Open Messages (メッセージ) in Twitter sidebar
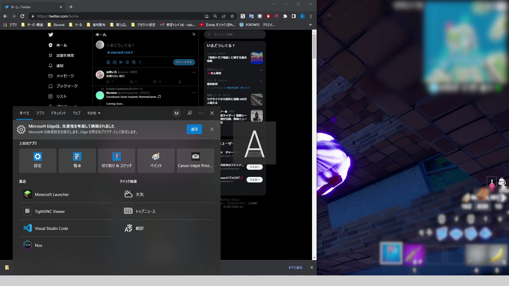 coord(61,76)
